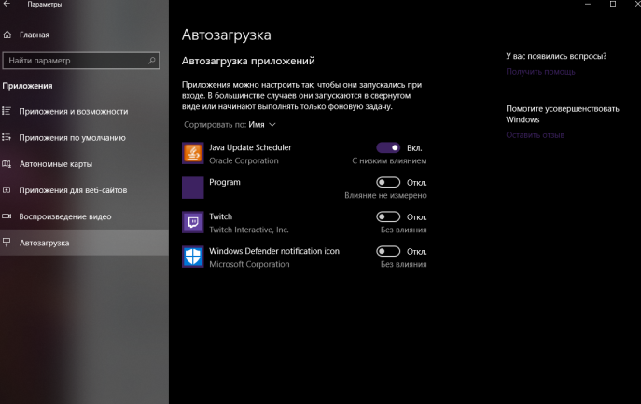Maximize the Параметры window
Screen dimensions: 641x404
click(613, 4)
